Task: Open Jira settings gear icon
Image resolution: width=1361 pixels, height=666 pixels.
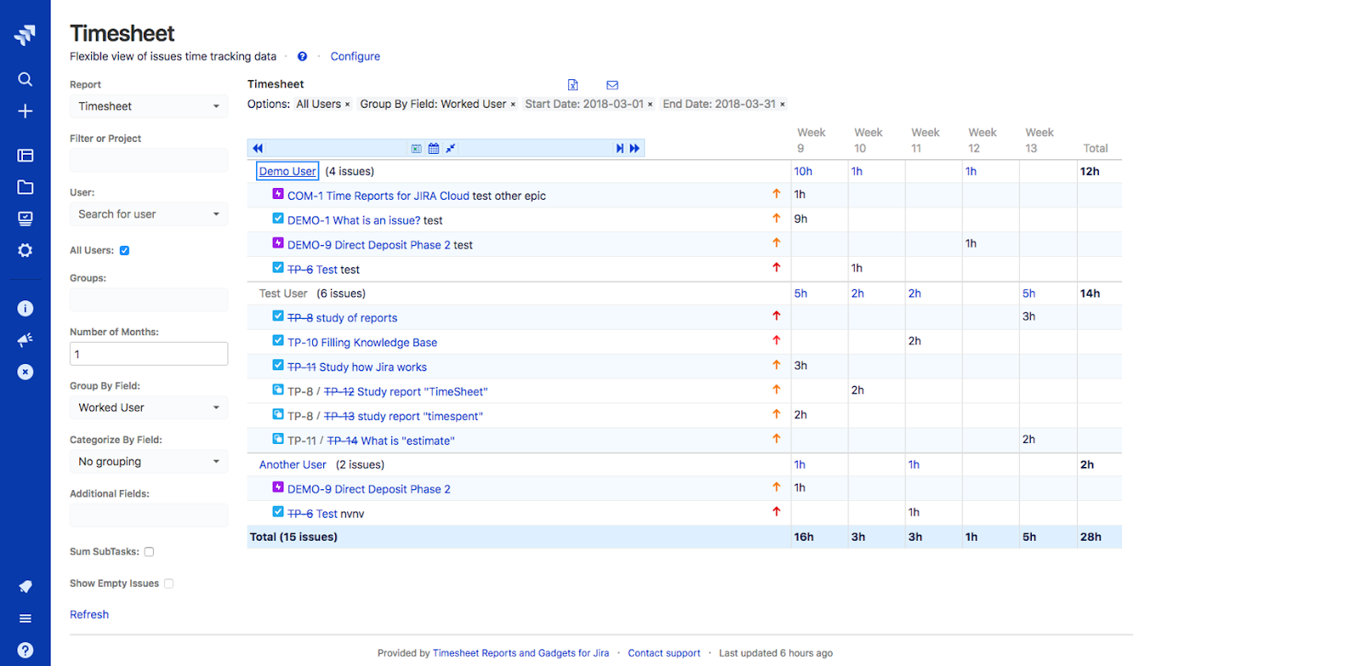Action: click(26, 250)
